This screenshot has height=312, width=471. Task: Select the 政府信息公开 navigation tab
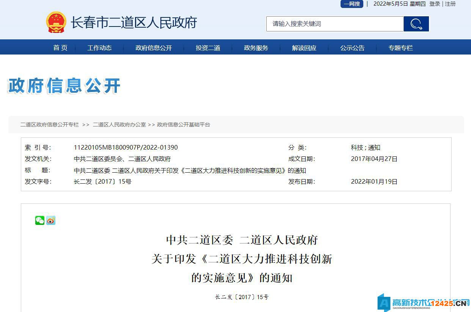(x=153, y=48)
